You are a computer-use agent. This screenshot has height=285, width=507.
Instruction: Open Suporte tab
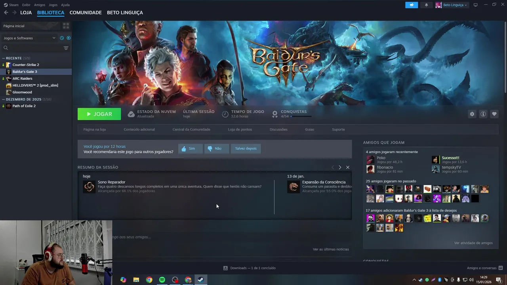point(338,129)
